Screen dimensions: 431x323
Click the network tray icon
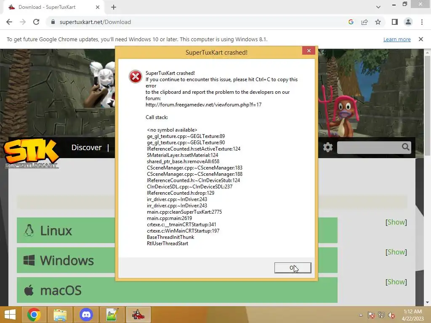(x=381, y=315)
